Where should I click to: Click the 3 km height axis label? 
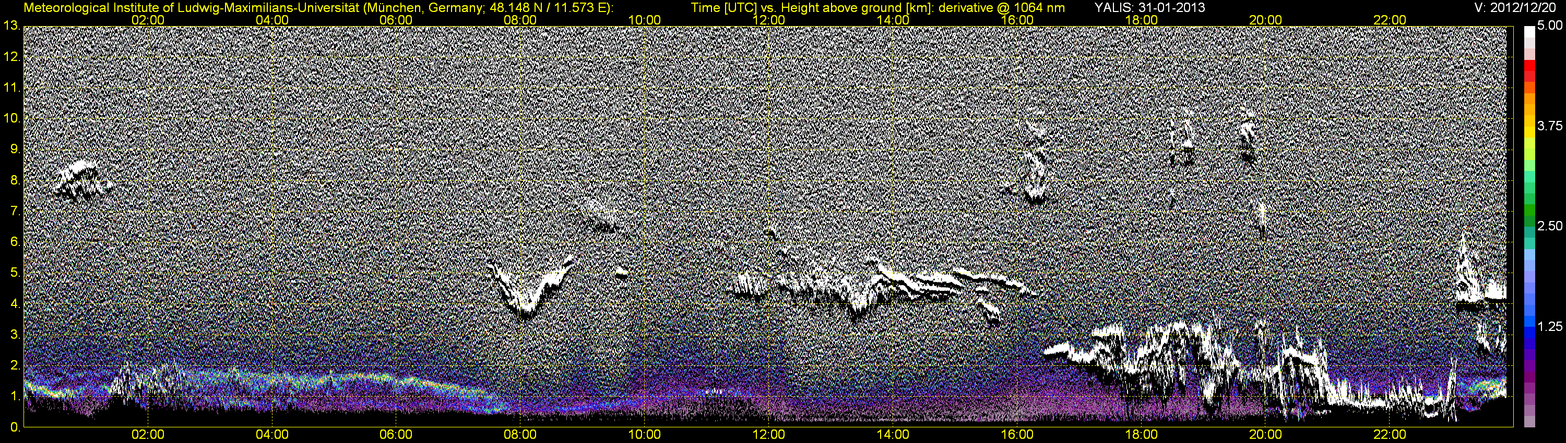[15, 335]
